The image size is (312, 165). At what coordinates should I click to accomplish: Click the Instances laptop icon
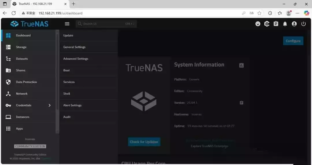tap(8, 117)
